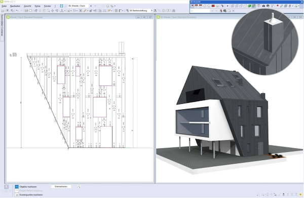Click the wireframe cube icon in 3D-Ansicht
Viewport: 304px width, 198px height.
(x=233, y=6)
